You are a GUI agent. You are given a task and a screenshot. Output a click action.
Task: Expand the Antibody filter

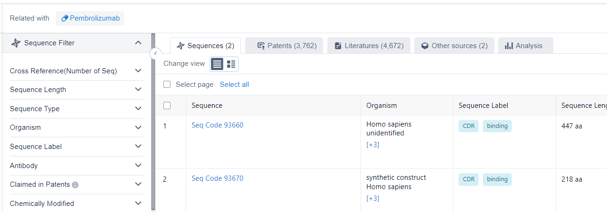[138, 166]
